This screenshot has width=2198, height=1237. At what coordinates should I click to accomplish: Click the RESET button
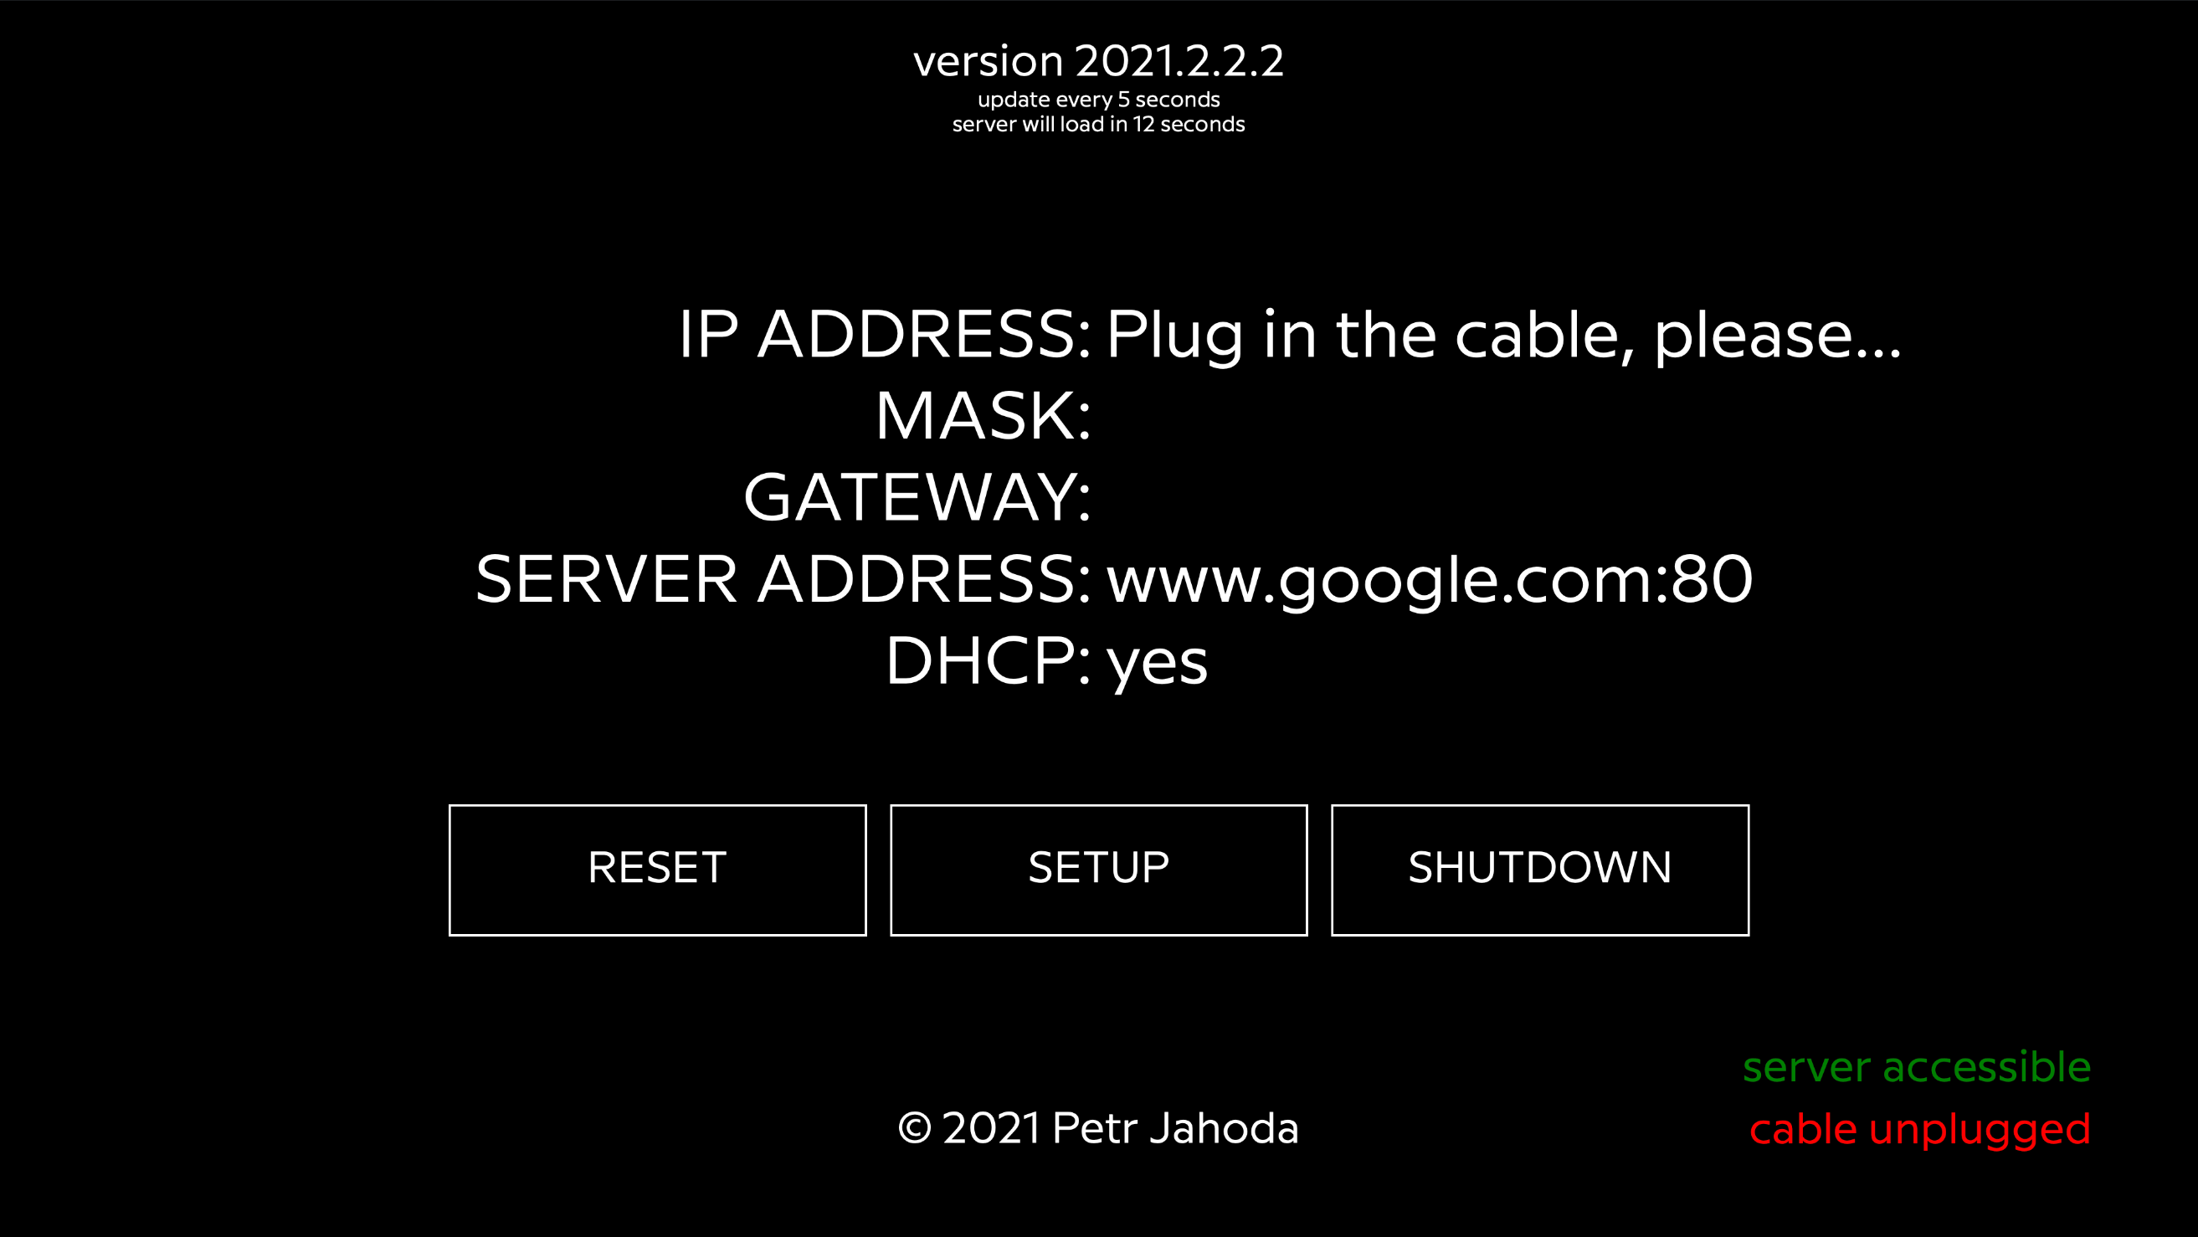click(x=657, y=870)
